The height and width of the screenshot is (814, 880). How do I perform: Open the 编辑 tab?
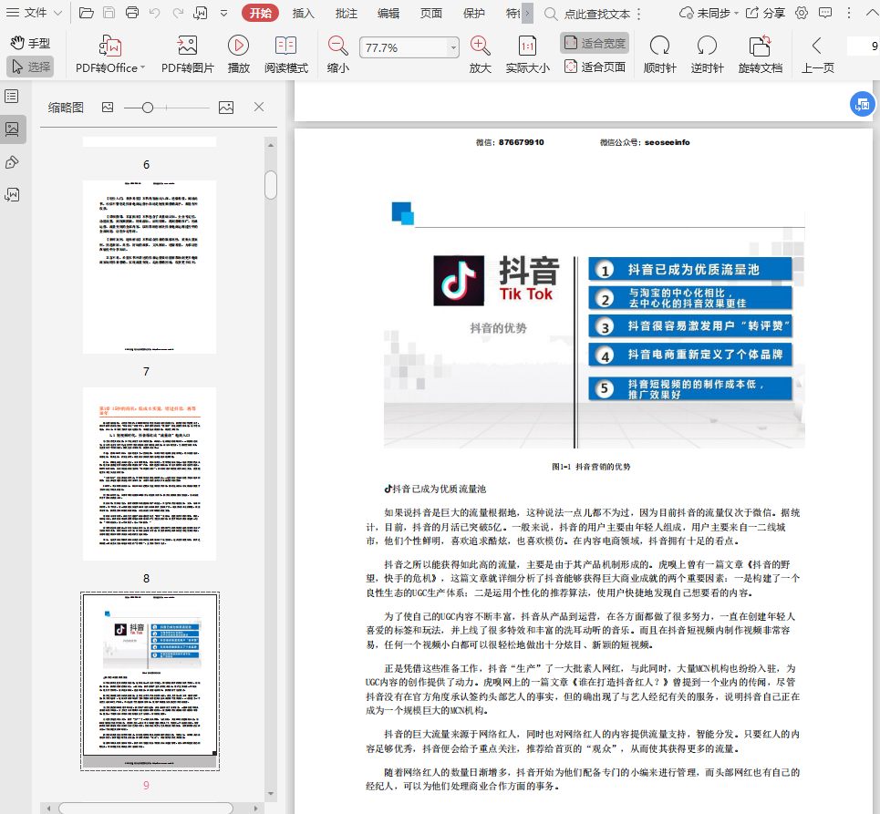[x=388, y=14]
